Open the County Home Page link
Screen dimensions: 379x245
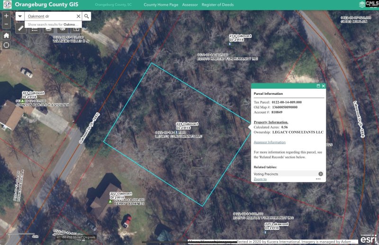pos(160,4)
